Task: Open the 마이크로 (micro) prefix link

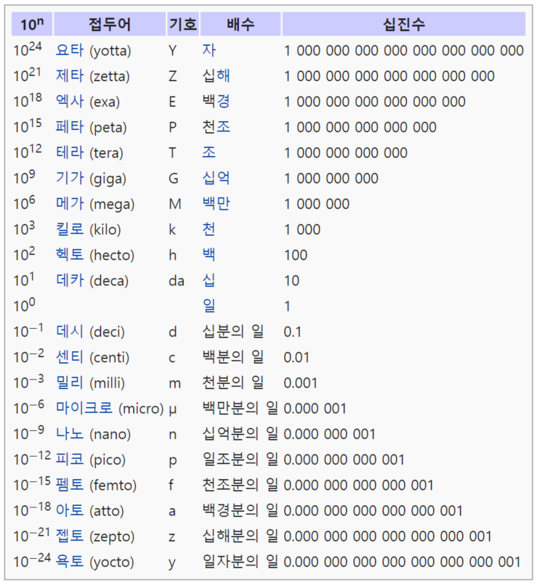Action: [84, 408]
